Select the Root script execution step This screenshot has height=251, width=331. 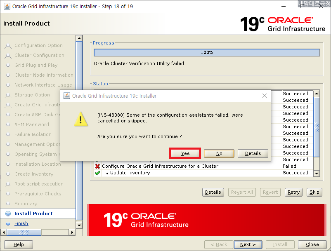(x=39, y=184)
